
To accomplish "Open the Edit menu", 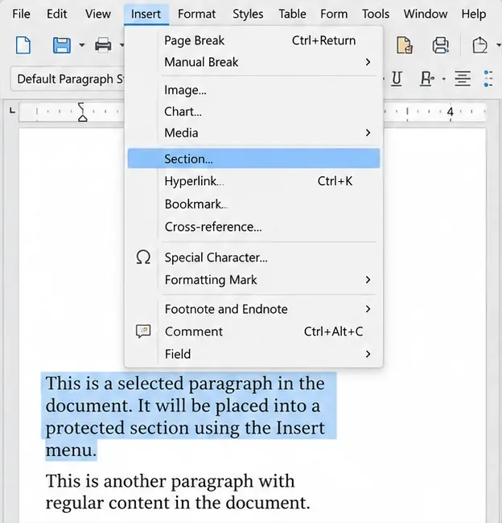I will pos(56,14).
